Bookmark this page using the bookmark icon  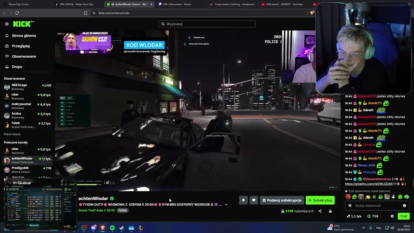point(85,13)
